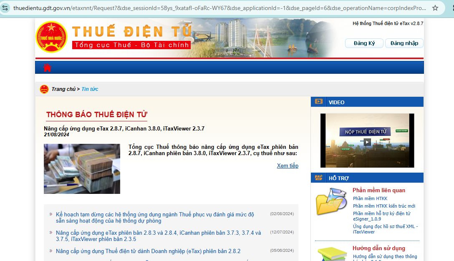Click the red home icon in navigation bar
Viewport: 454px width, 261px height.
tap(47, 68)
